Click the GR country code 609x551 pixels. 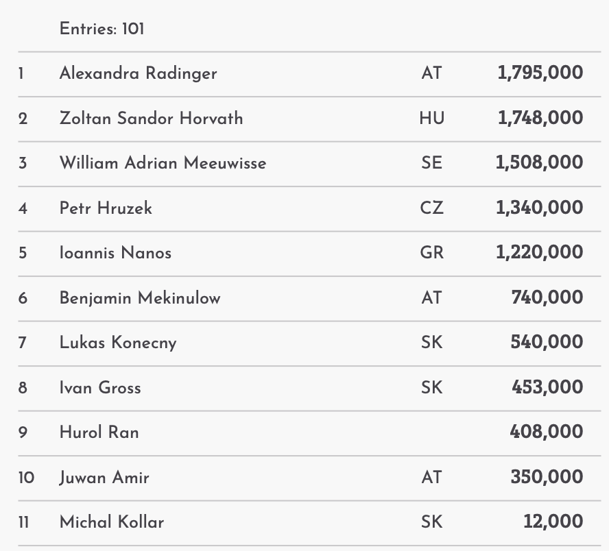click(432, 253)
